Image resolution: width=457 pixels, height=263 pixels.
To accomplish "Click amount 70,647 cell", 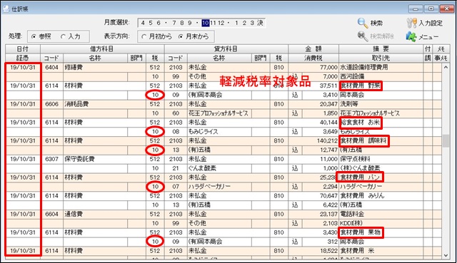I will point(313,195).
